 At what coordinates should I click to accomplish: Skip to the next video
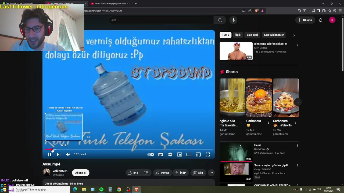(59, 154)
